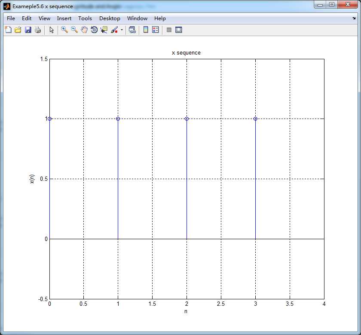361x335 pixels.
Task: Click the x-axis tick label 3.5
Action: [290, 304]
